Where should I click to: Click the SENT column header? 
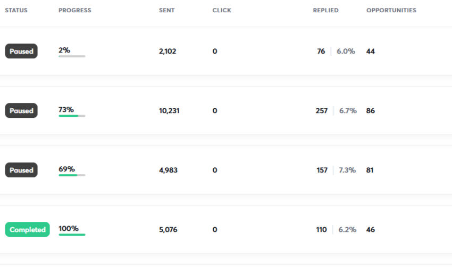[165, 11]
